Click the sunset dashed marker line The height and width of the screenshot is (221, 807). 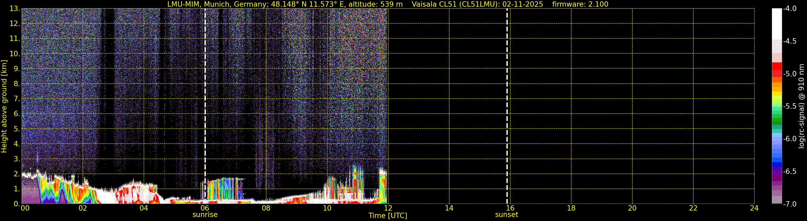tap(507, 106)
